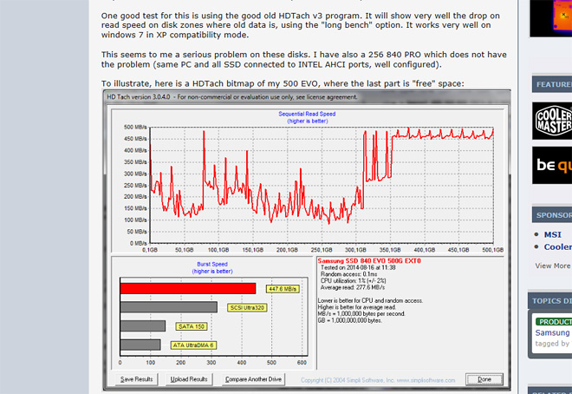Open the Cooler sponsor link
The width and height of the screenshot is (572, 394).
coord(558,246)
